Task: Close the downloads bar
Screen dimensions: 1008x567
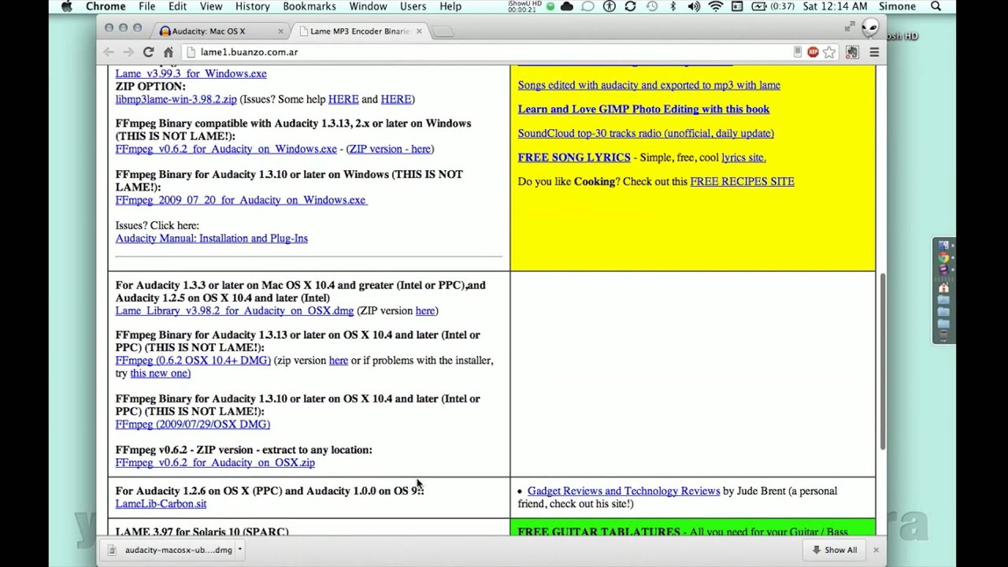Action: 876,550
